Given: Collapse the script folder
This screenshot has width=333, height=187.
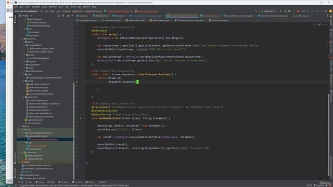Looking at the screenshot, I should point(23,81).
